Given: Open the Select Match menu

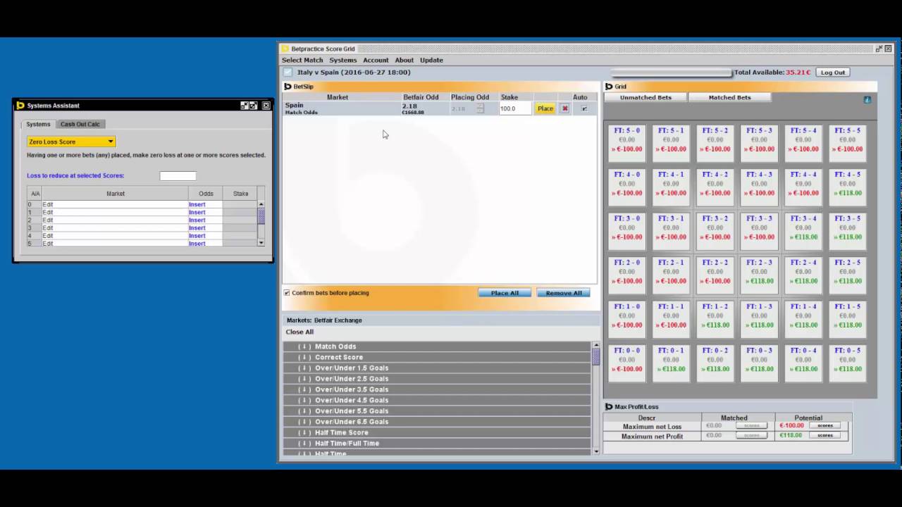Looking at the screenshot, I should pos(302,60).
